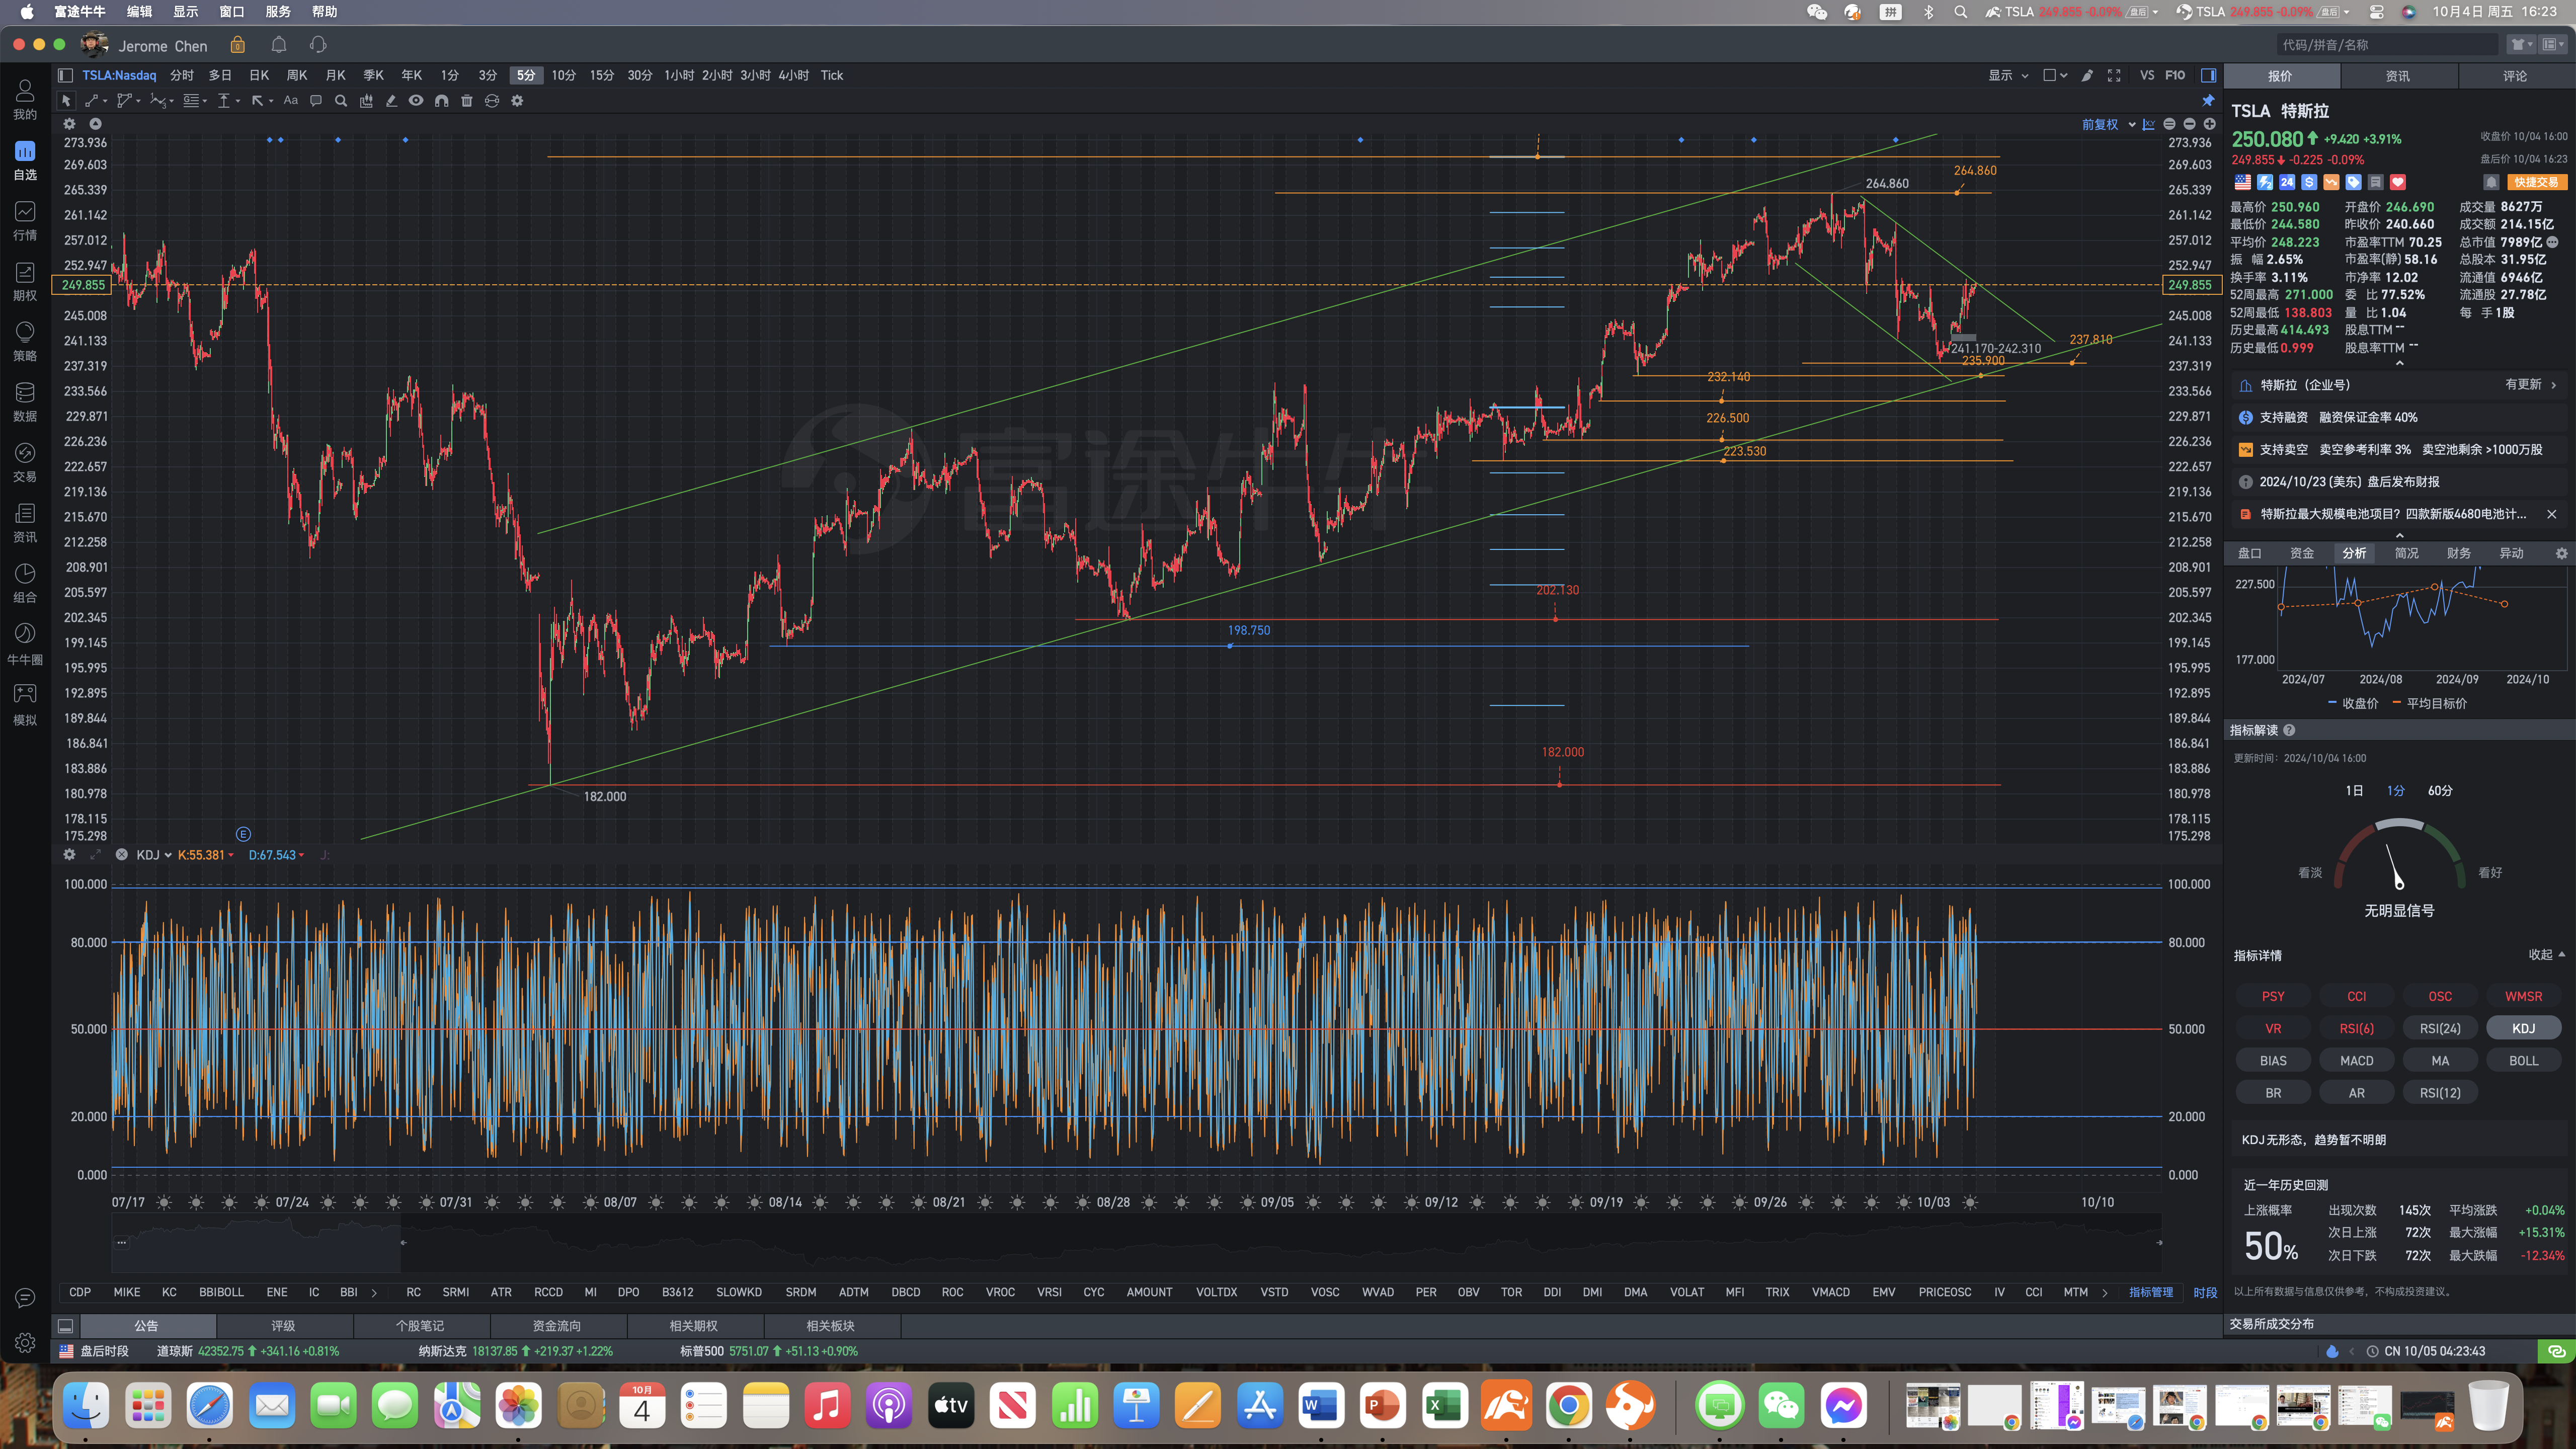
Task: Open 行情 market section in sidebar
Action: click(x=25, y=221)
